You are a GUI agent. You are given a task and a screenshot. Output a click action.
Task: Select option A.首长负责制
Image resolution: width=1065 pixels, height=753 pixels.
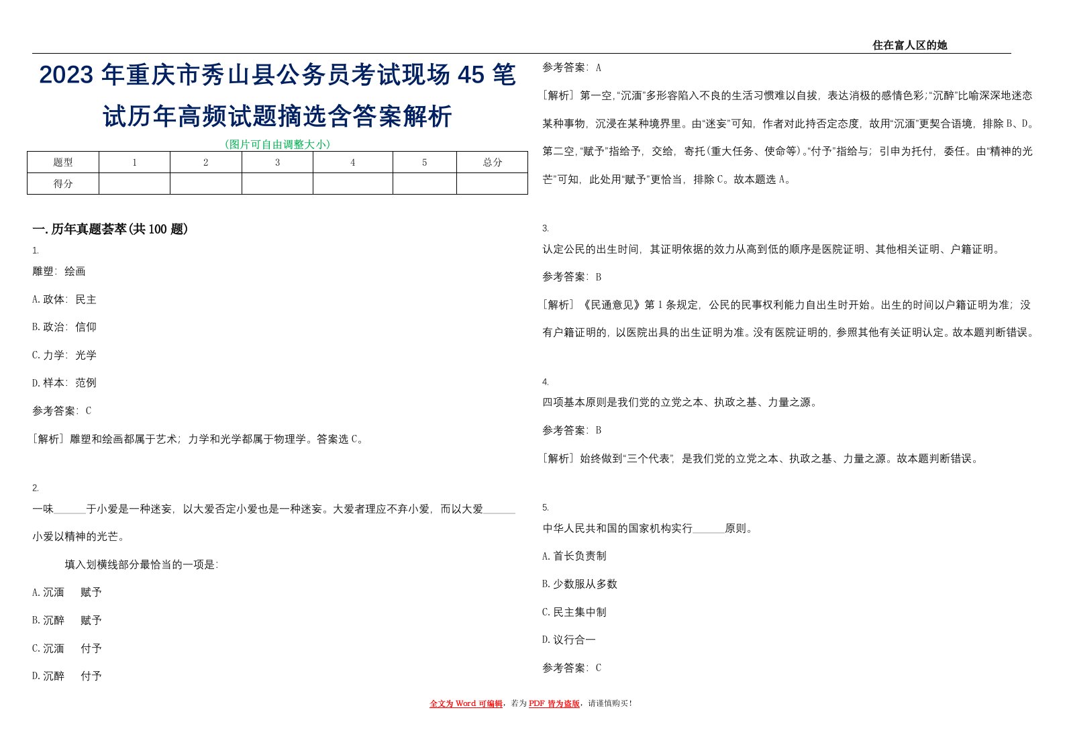[x=574, y=556]
